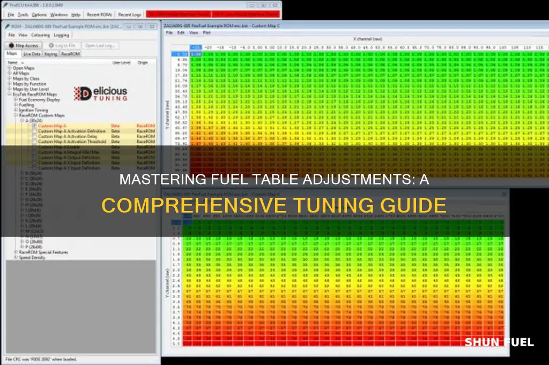549x365 pixels.
Task: Select the Custom Map A Activation Delay row
Action: pos(81,136)
